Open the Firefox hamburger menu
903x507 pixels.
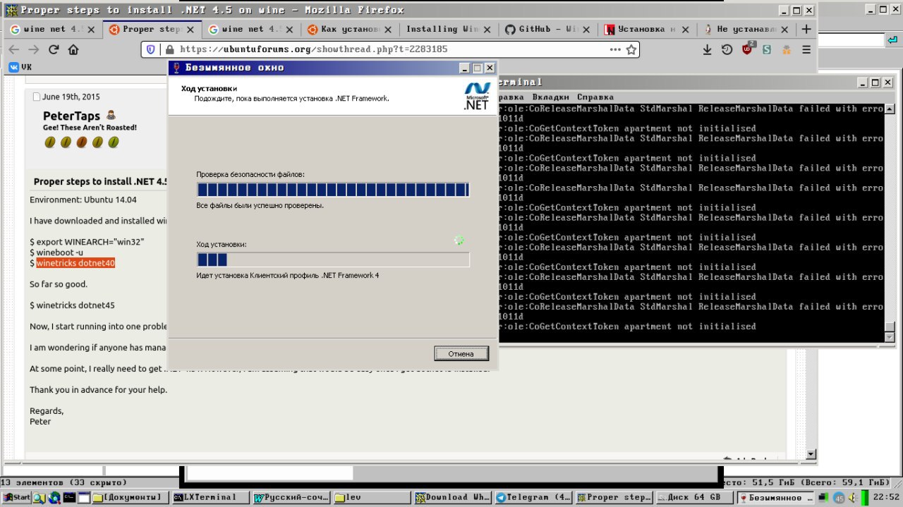click(x=806, y=49)
